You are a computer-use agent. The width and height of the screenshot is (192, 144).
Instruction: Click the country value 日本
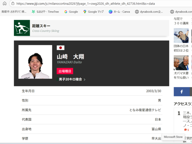(x=158, y=119)
